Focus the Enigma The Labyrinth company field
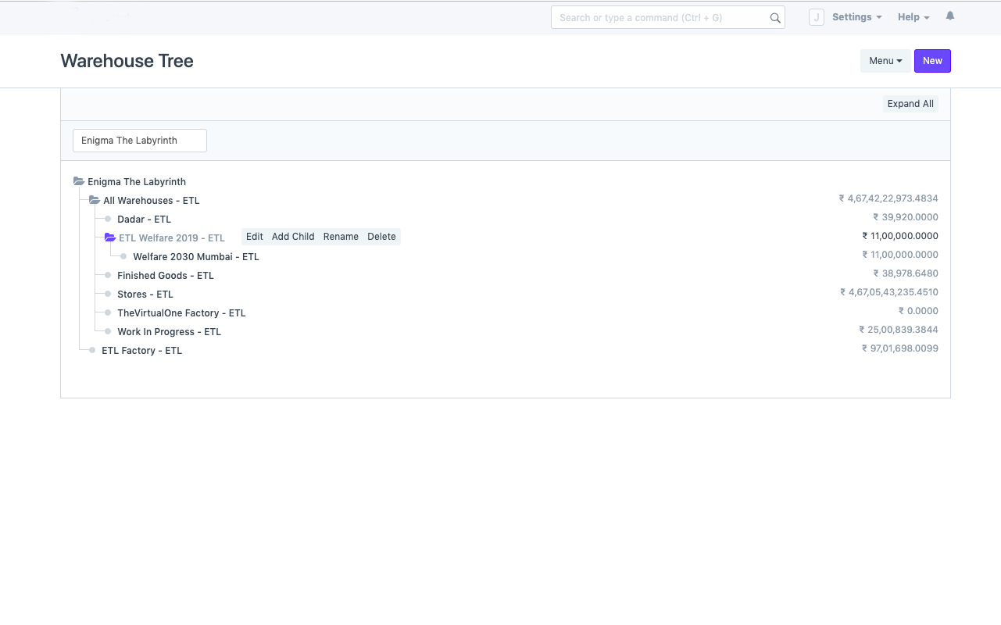This screenshot has height=625, width=1001. 140,141
